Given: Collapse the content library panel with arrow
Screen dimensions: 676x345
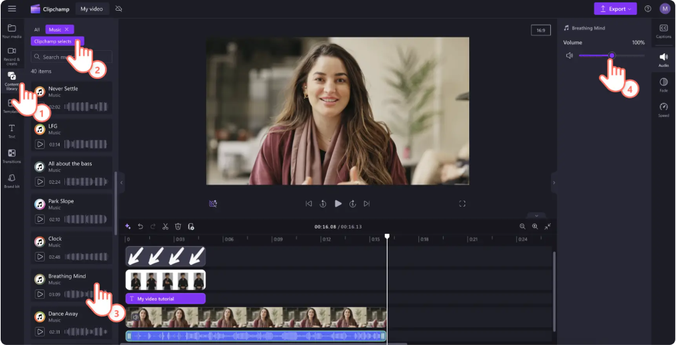Looking at the screenshot, I should coord(121,182).
